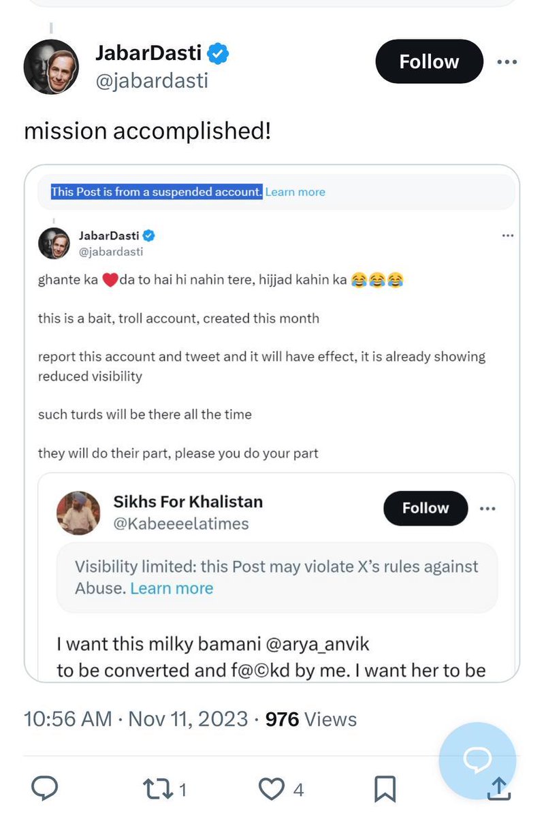Open Sikhs For Khalistan profile picture
The width and height of the screenshot is (544, 817).
click(77, 513)
